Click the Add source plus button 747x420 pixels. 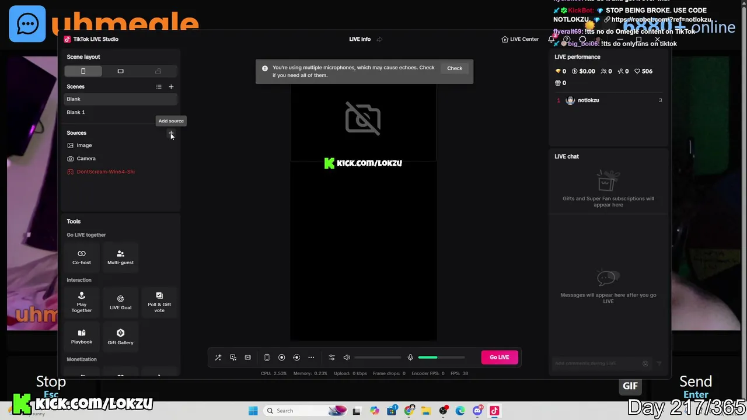point(171,133)
